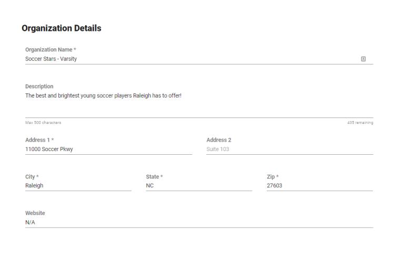The width and height of the screenshot is (395, 267).
Task: Click the Max 500 characters hint text
Action: pyautogui.click(x=43, y=123)
